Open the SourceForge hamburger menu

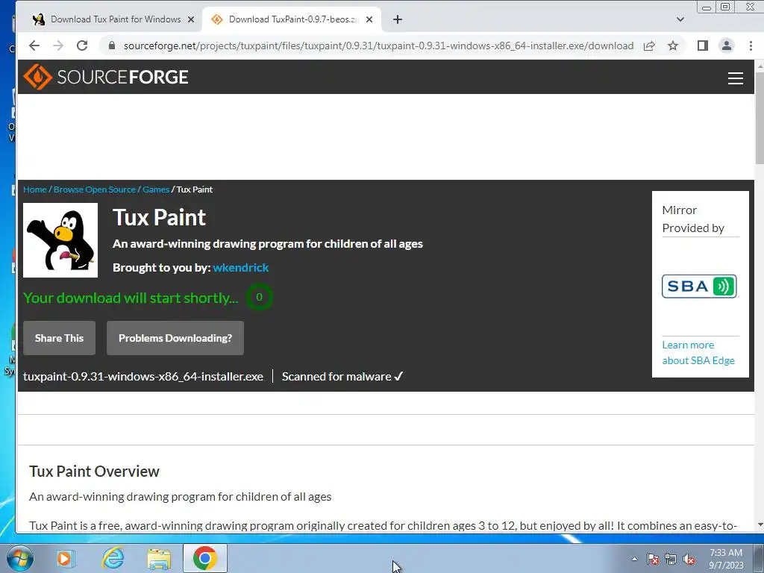735,78
